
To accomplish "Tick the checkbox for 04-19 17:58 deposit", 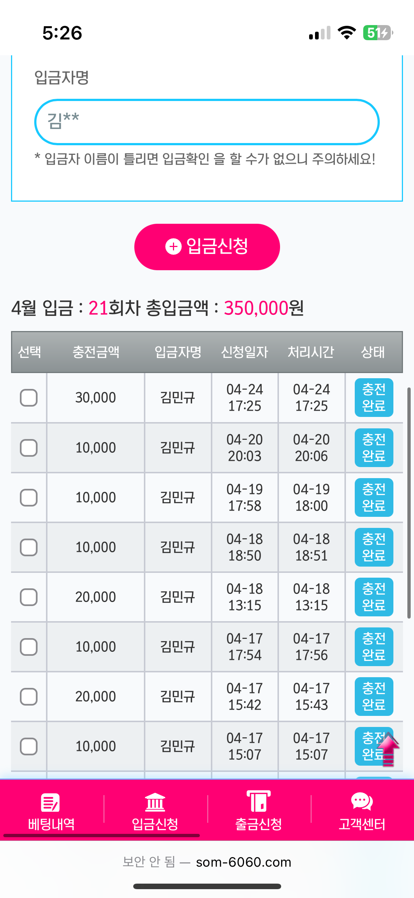I will coord(29,498).
